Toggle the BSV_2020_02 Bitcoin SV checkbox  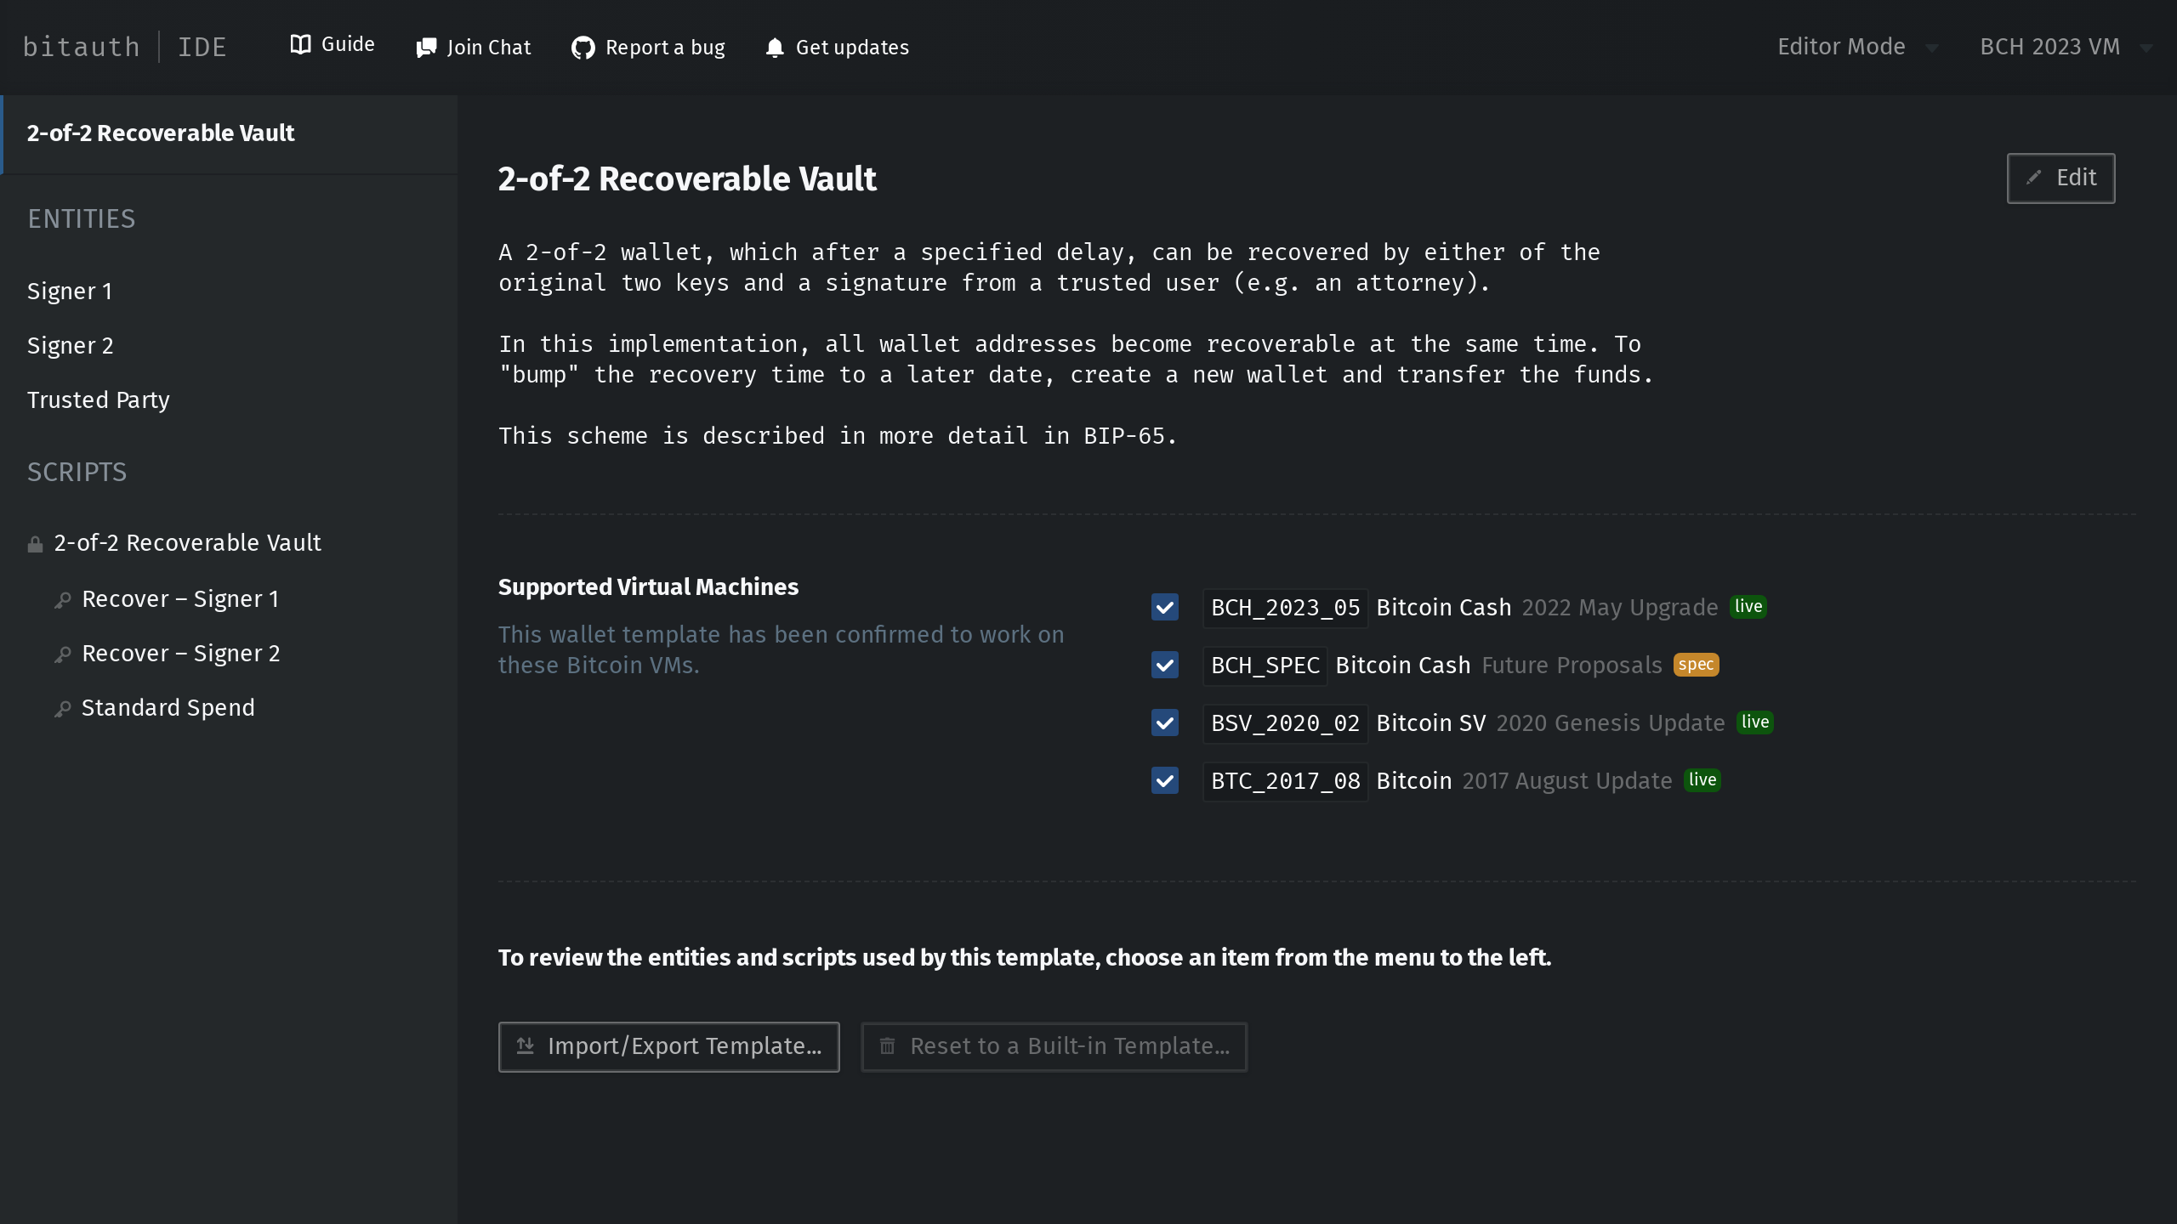click(x=1164, y=723)
